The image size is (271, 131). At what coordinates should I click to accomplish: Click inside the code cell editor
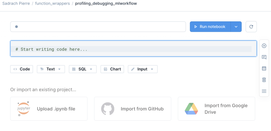tap(133, 48)
